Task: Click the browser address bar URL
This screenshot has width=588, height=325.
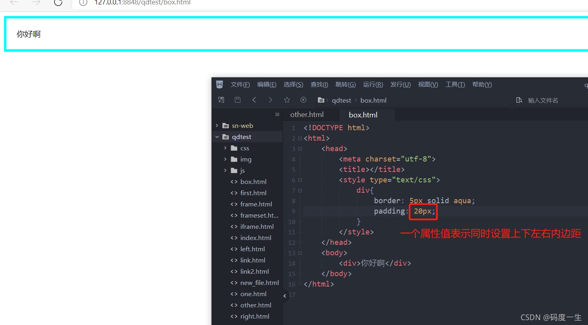Action: point(142,2)
